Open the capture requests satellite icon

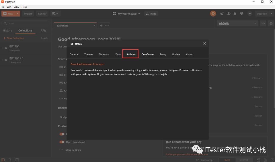222,14
